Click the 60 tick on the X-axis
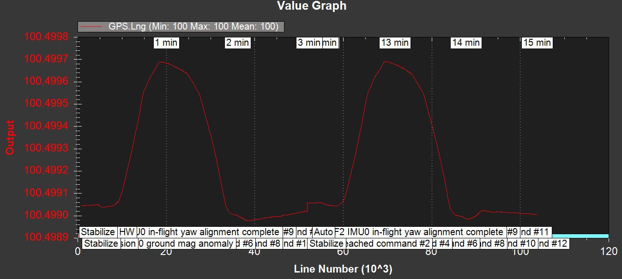This screenshot has width=622, height=279. 343,251
